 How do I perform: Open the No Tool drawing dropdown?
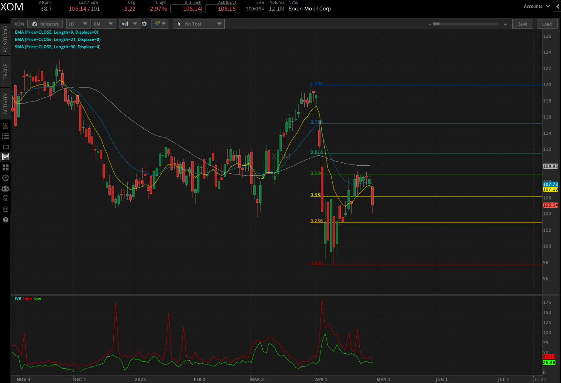click(x=199, y=24)
